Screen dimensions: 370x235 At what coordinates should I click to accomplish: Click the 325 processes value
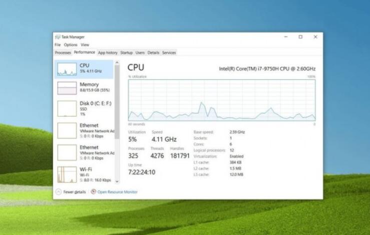point(133,156)
